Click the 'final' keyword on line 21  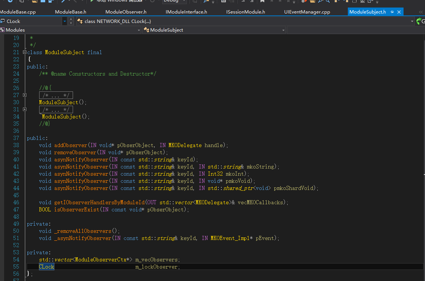94,52
